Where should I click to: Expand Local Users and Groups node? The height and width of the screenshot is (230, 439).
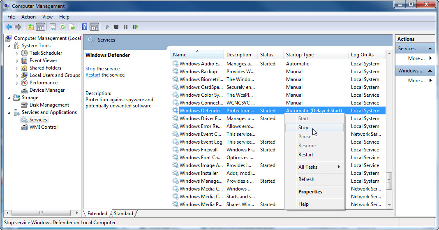tap(17, 75)
